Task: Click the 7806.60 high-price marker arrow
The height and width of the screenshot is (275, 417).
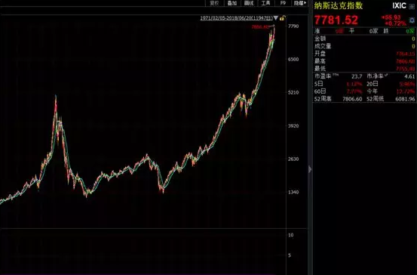Action: pyautogui.click(x=271, y=26)
